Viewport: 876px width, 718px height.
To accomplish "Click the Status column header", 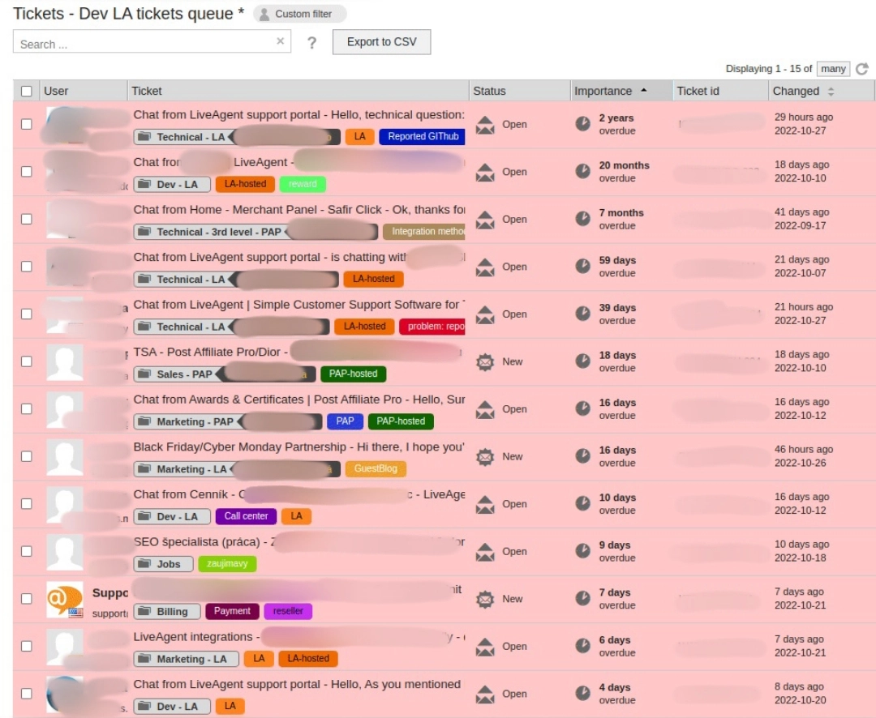I will click(489, 91).
